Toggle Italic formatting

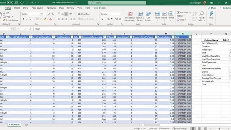click(27, 19)
